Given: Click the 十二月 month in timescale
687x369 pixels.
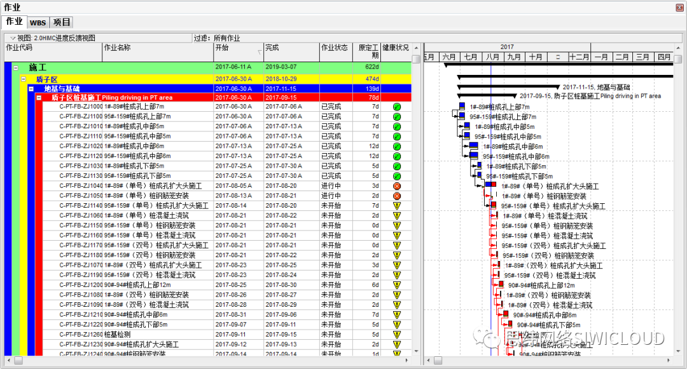Looking at the screenshot, I should 579,57.
